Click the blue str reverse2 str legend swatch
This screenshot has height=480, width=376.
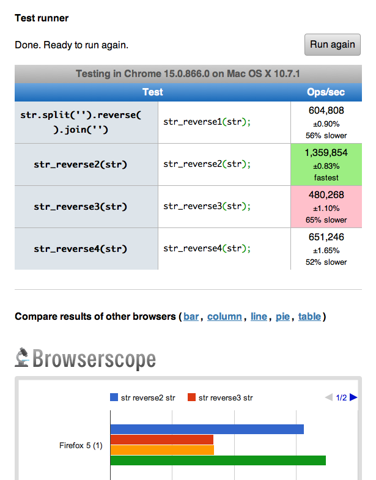point(114,397)
